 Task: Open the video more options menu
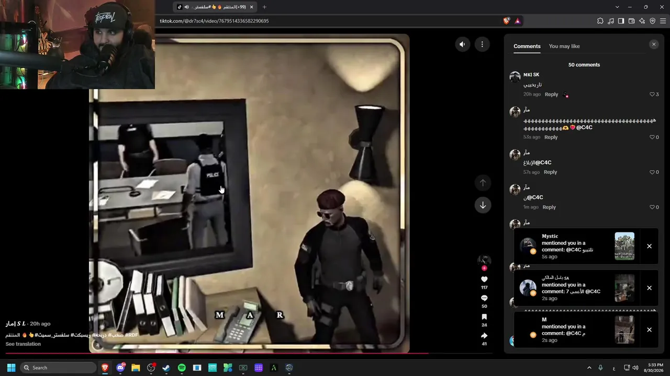(482, 44)
